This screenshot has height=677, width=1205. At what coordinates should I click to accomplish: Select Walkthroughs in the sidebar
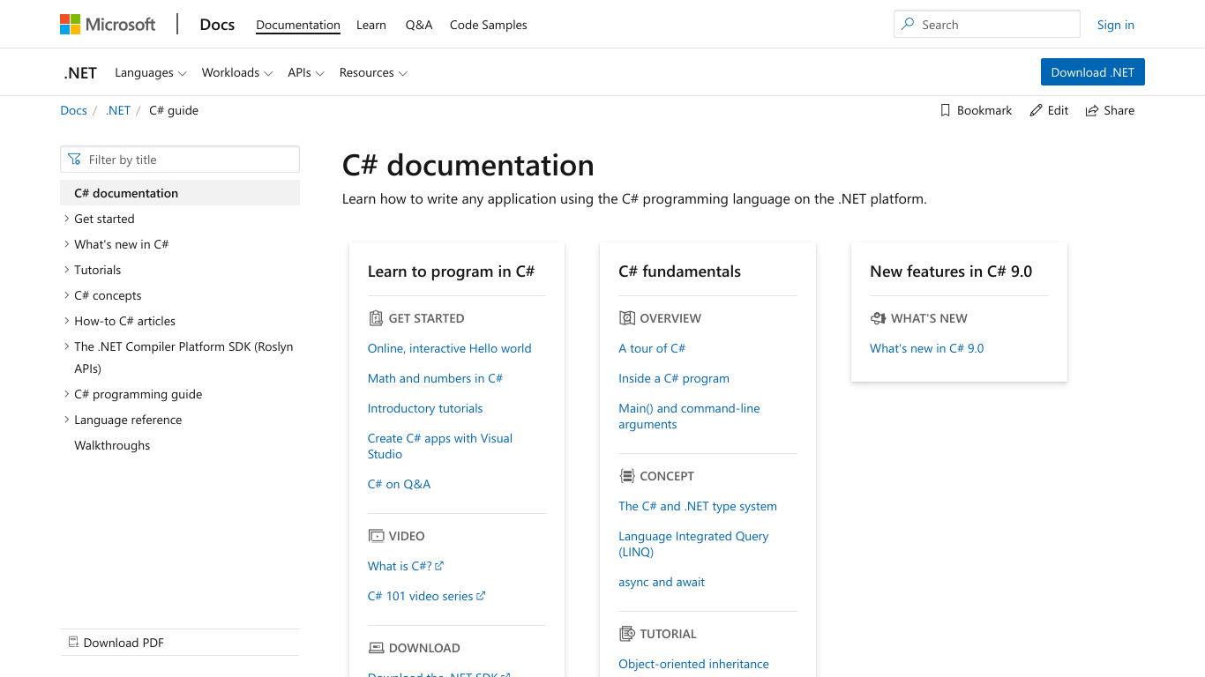[112, 445]
